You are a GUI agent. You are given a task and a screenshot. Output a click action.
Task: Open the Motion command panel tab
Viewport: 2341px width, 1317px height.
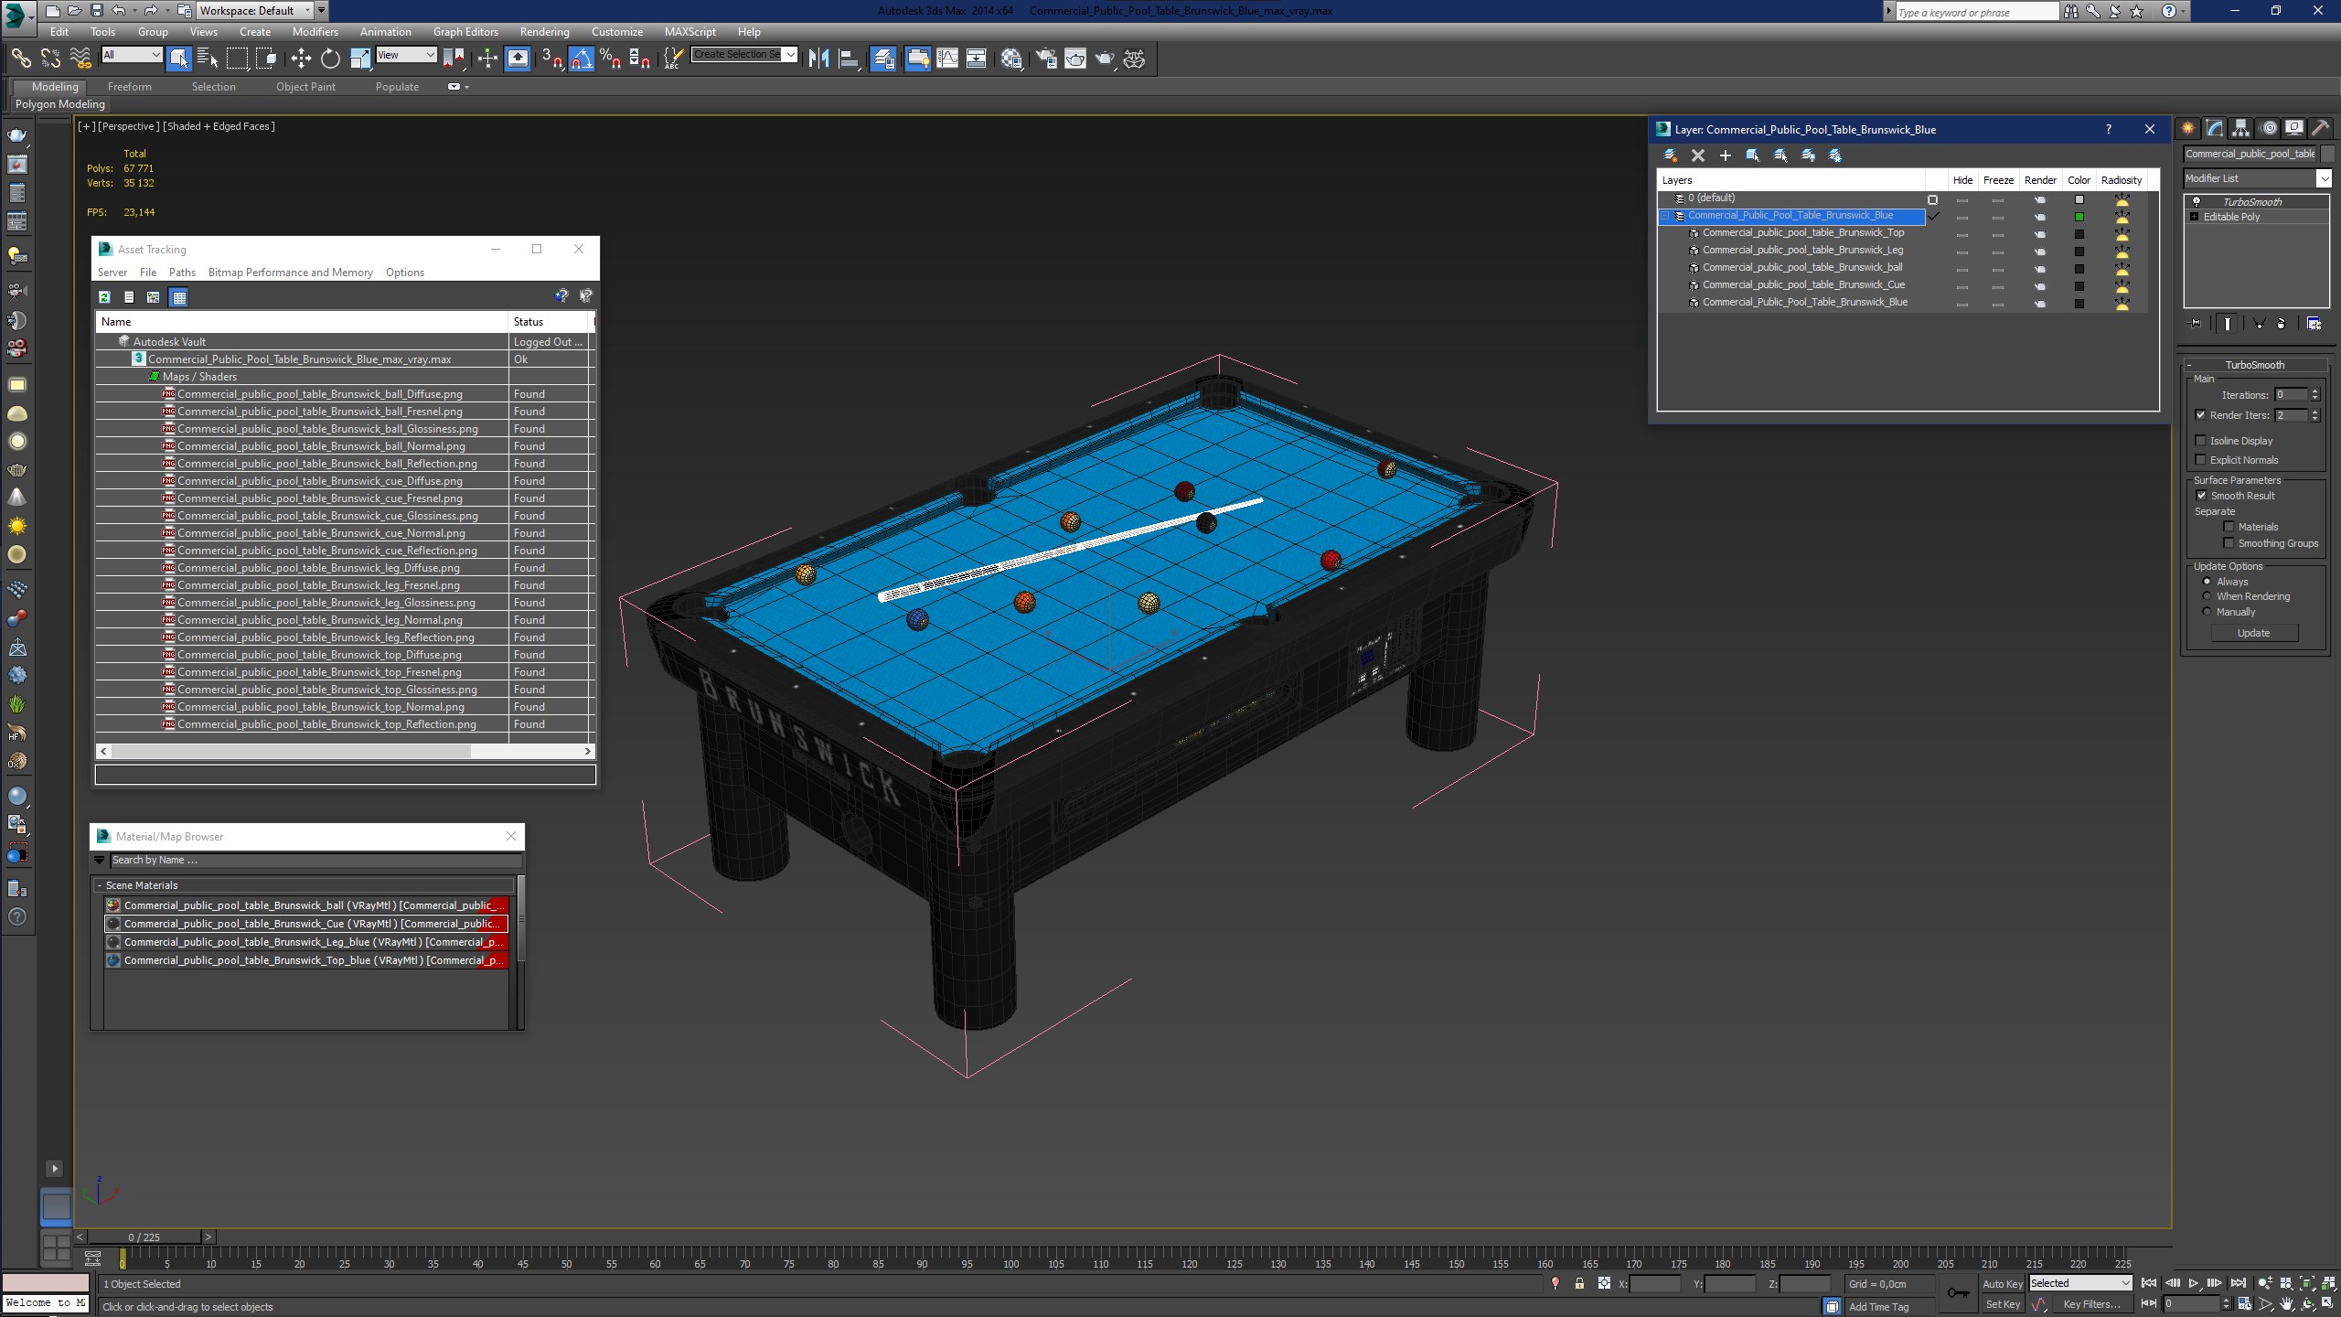tap(2268, 128)
